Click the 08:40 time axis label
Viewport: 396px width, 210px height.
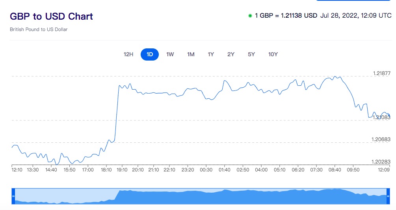335,170
